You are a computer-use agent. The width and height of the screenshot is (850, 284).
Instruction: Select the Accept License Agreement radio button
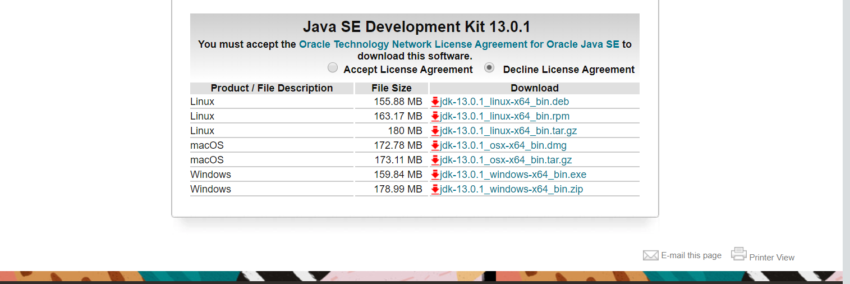tap(333, 68)
